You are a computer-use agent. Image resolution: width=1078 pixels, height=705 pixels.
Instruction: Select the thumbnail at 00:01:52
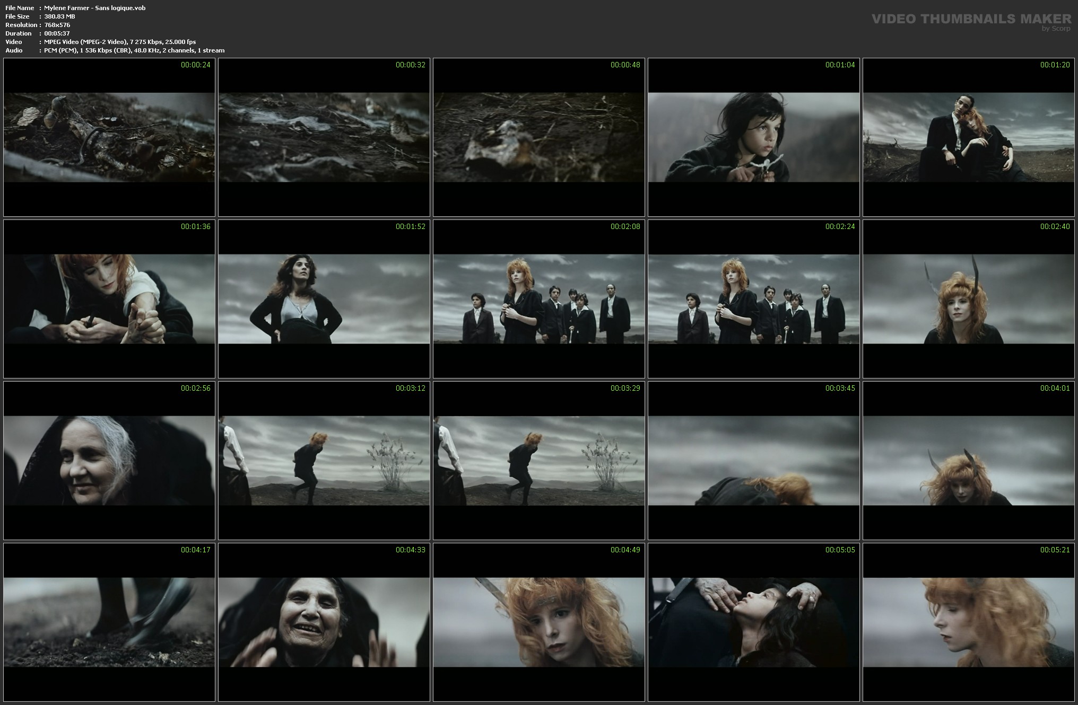pyautogui.click(x=324, y=299)
